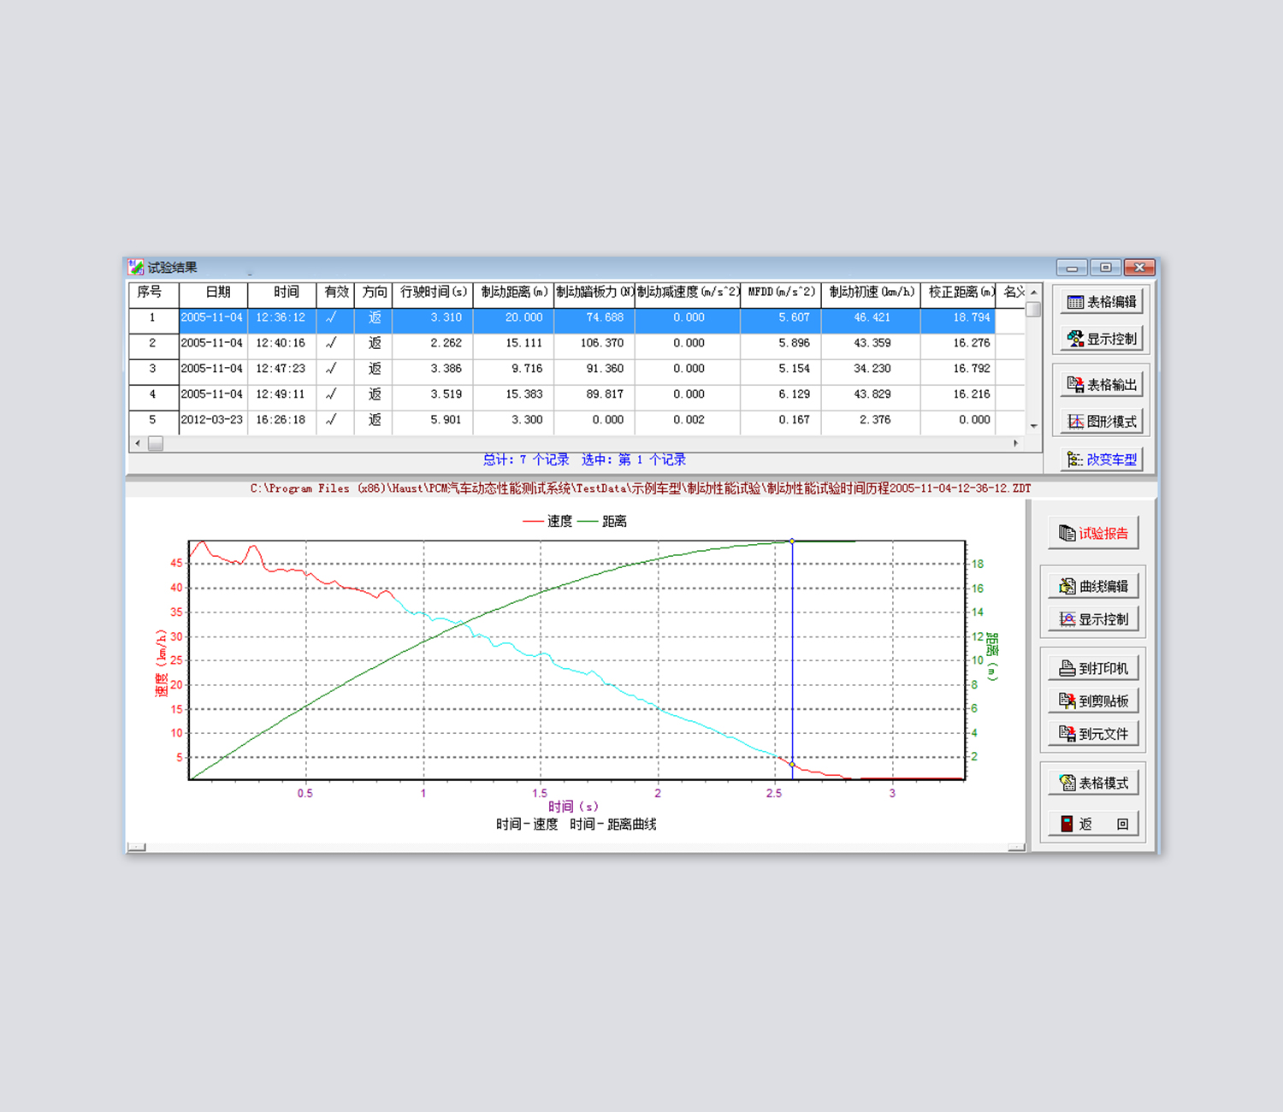Select row 3 date cell 2005-11-04

coord(212,369)
